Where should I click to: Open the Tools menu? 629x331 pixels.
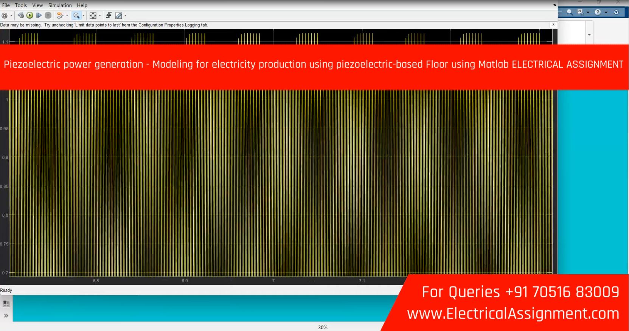click(21, 5)
